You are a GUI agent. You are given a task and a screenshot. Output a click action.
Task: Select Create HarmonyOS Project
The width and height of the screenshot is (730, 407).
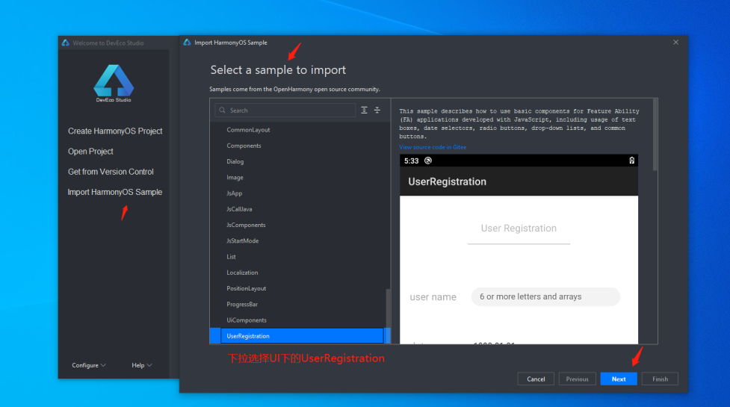[x=115, y=131]
